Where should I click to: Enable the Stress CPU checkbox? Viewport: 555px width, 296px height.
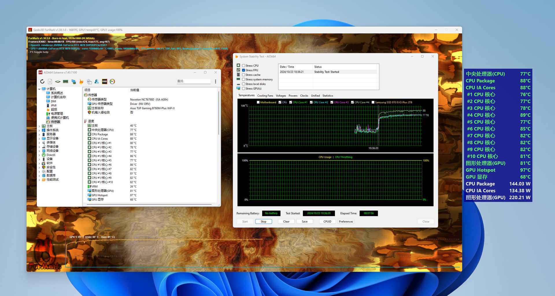pos(244,66)
